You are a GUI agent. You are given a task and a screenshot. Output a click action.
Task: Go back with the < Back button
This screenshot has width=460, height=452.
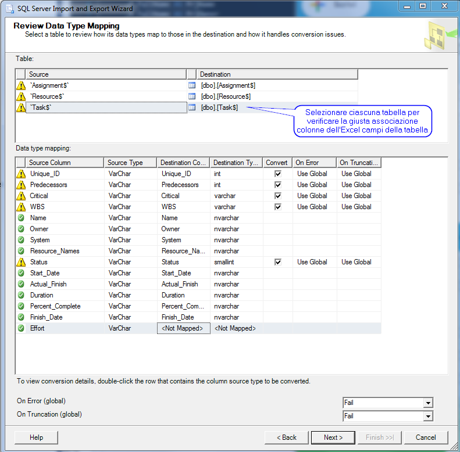click(x=286, y=437)
